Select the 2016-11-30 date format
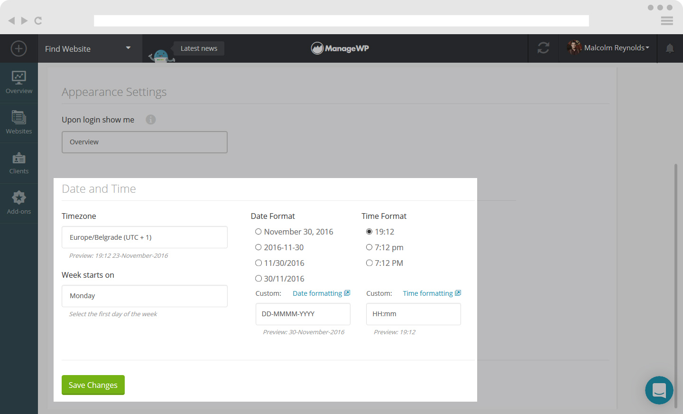The width and height of the screenshot is (683, 414). [x=258, y=247]
